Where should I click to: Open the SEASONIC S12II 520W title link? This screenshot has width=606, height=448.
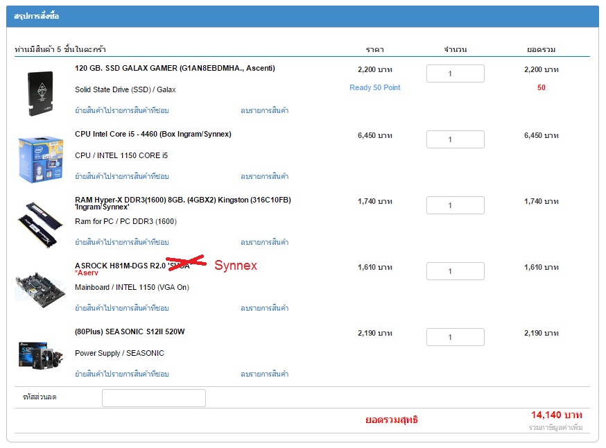[x=130, y=331]
